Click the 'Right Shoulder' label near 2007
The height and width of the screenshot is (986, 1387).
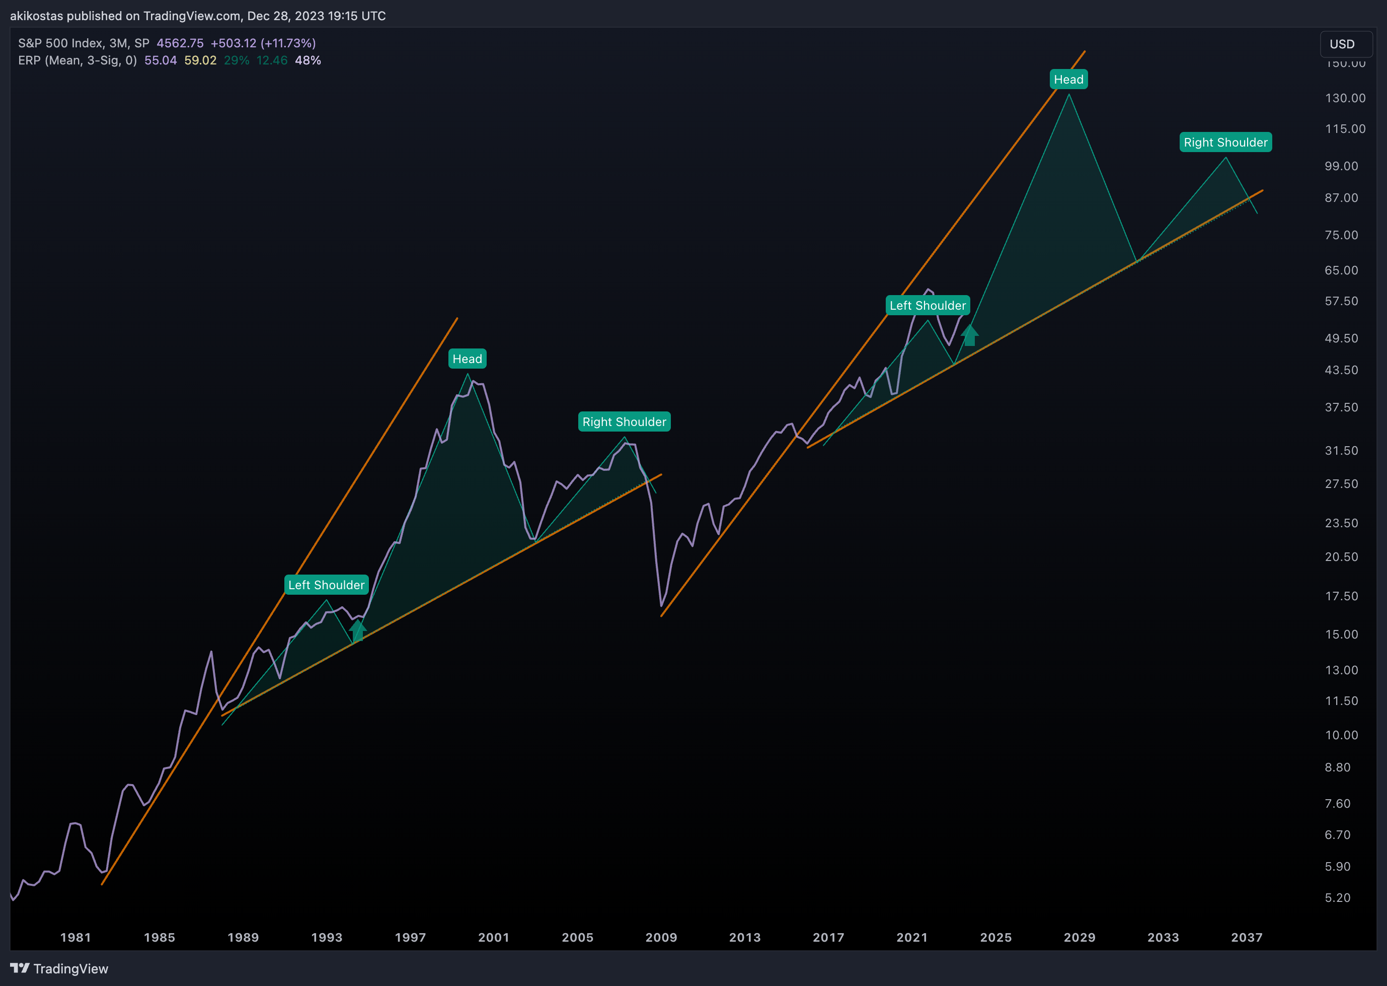(x=625, y=421)
